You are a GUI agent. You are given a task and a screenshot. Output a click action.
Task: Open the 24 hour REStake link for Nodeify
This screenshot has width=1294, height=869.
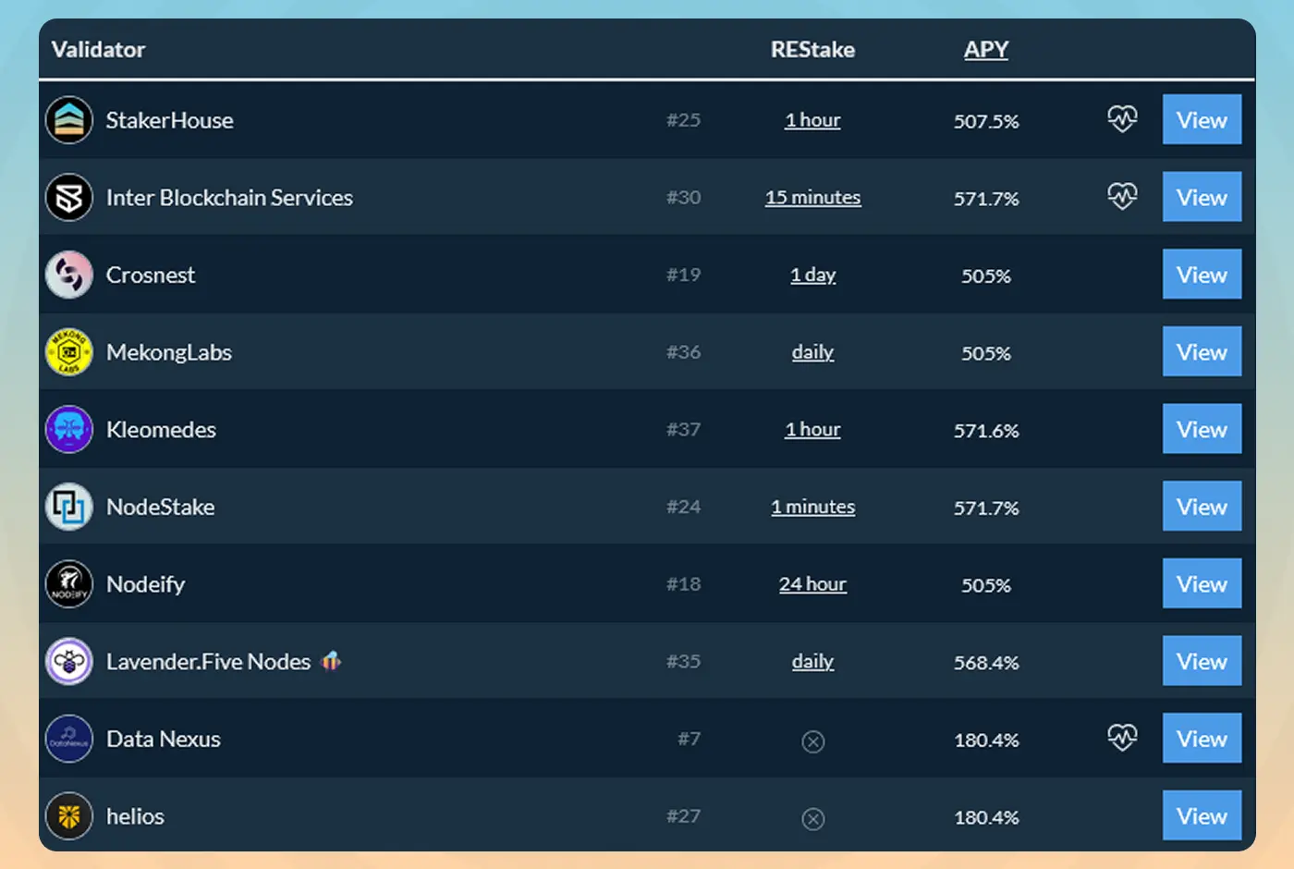click(812, 584)
